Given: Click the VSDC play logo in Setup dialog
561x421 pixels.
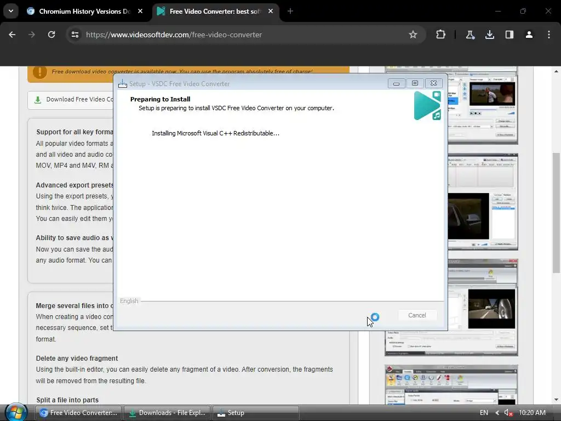Looking at the screenshot, I should 427,106.
